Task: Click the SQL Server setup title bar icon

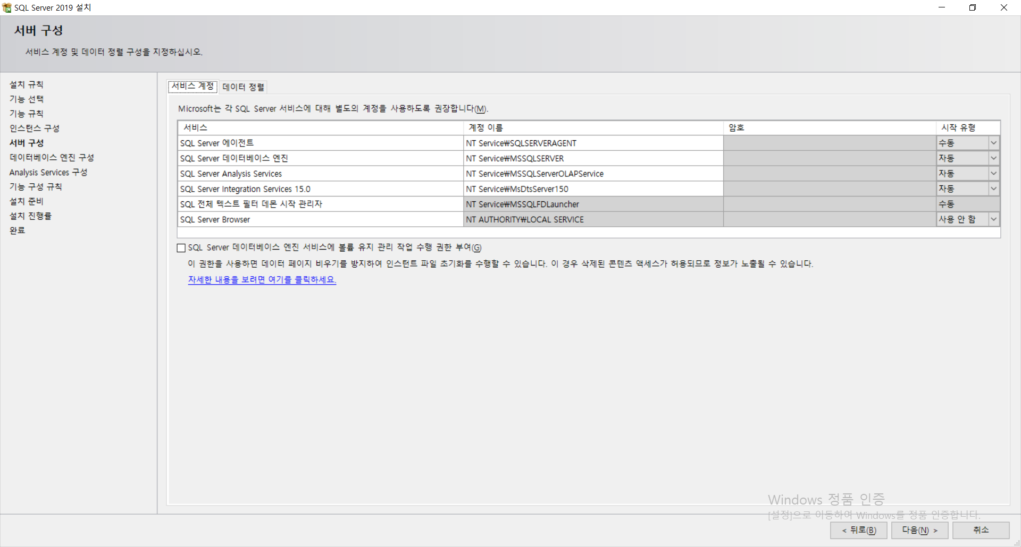Action: (7, 7)
